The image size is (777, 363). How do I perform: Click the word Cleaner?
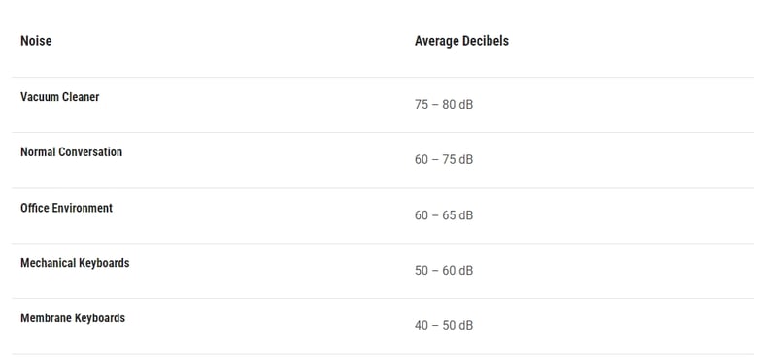point(80,97)
